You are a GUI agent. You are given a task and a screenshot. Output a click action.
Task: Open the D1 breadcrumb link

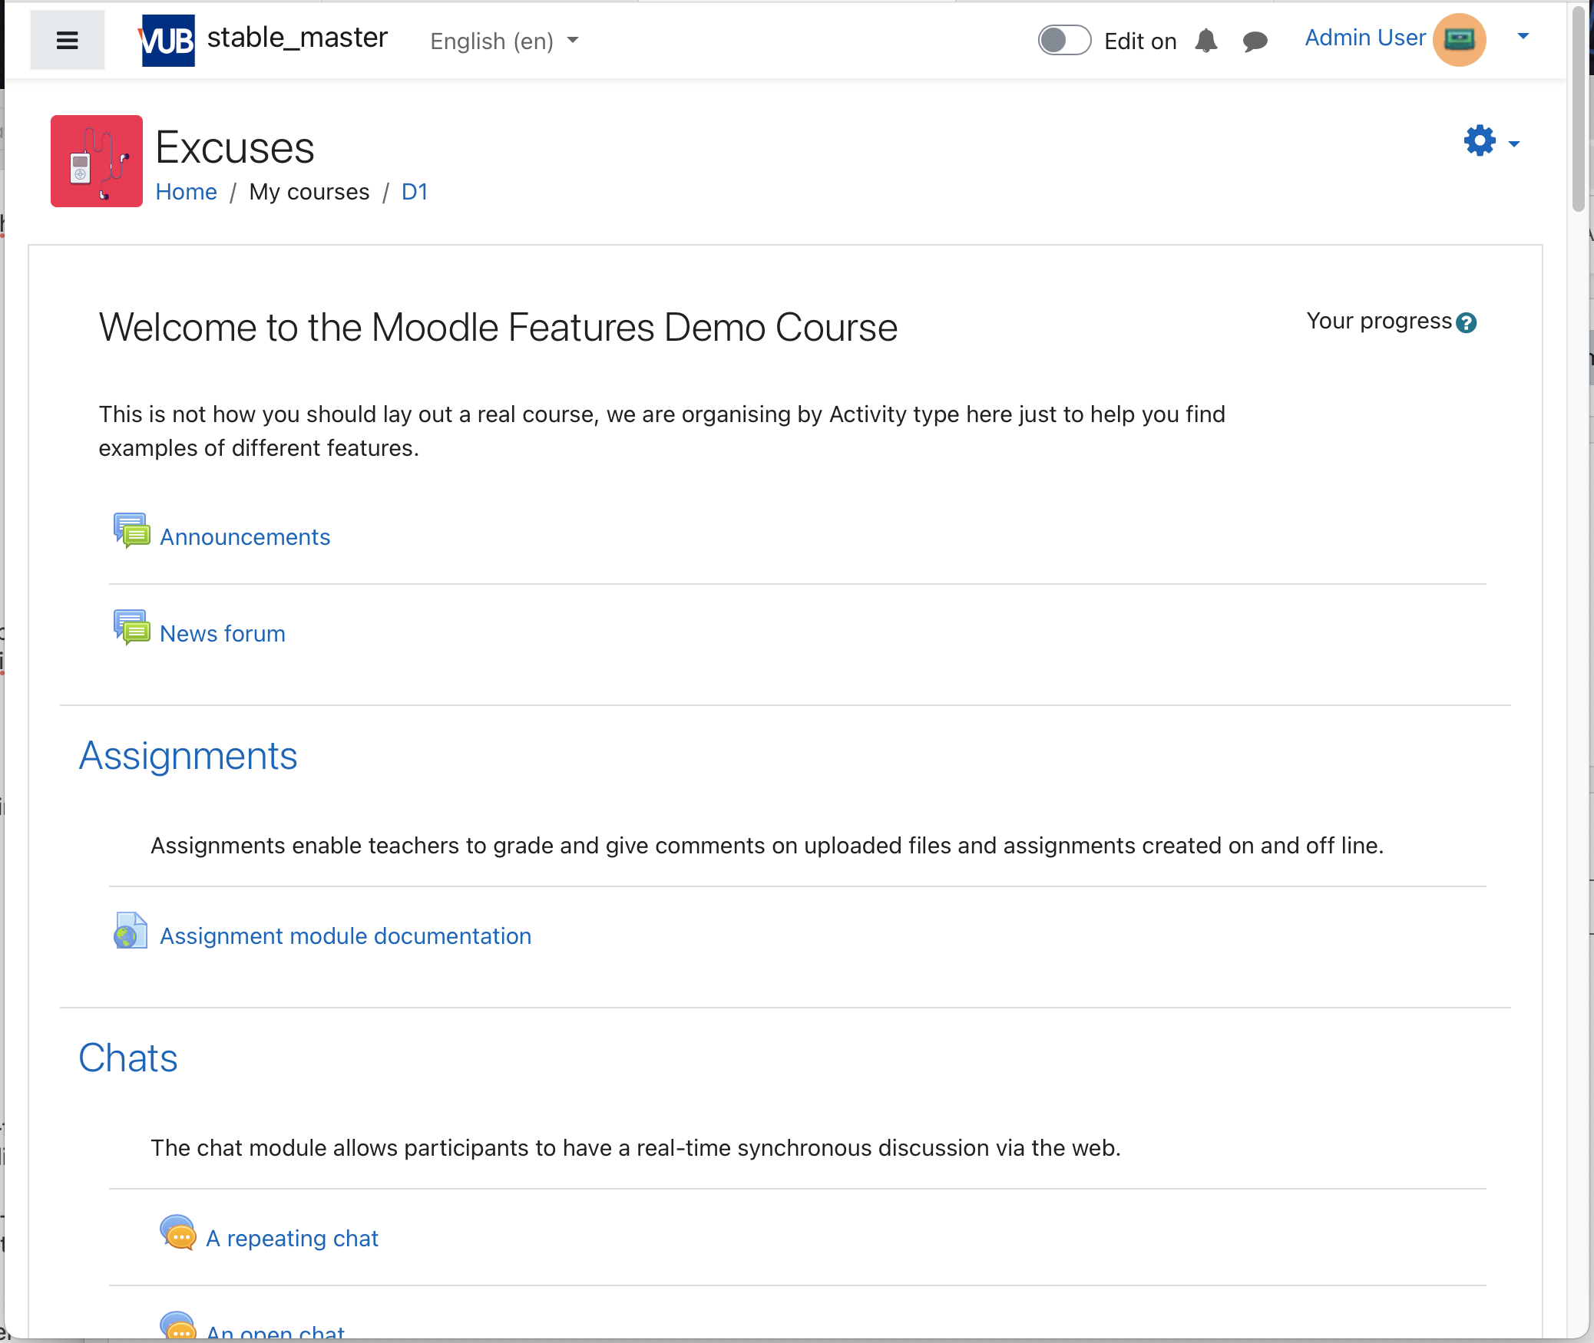415,192
